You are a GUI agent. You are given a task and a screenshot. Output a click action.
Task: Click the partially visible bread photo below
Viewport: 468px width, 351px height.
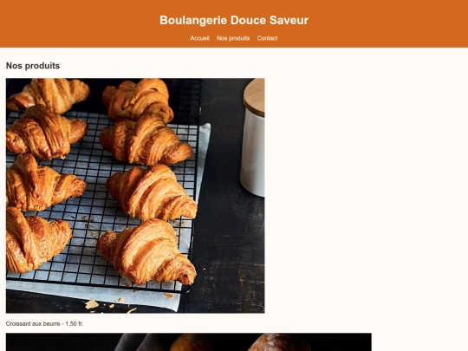pos(189,342)
